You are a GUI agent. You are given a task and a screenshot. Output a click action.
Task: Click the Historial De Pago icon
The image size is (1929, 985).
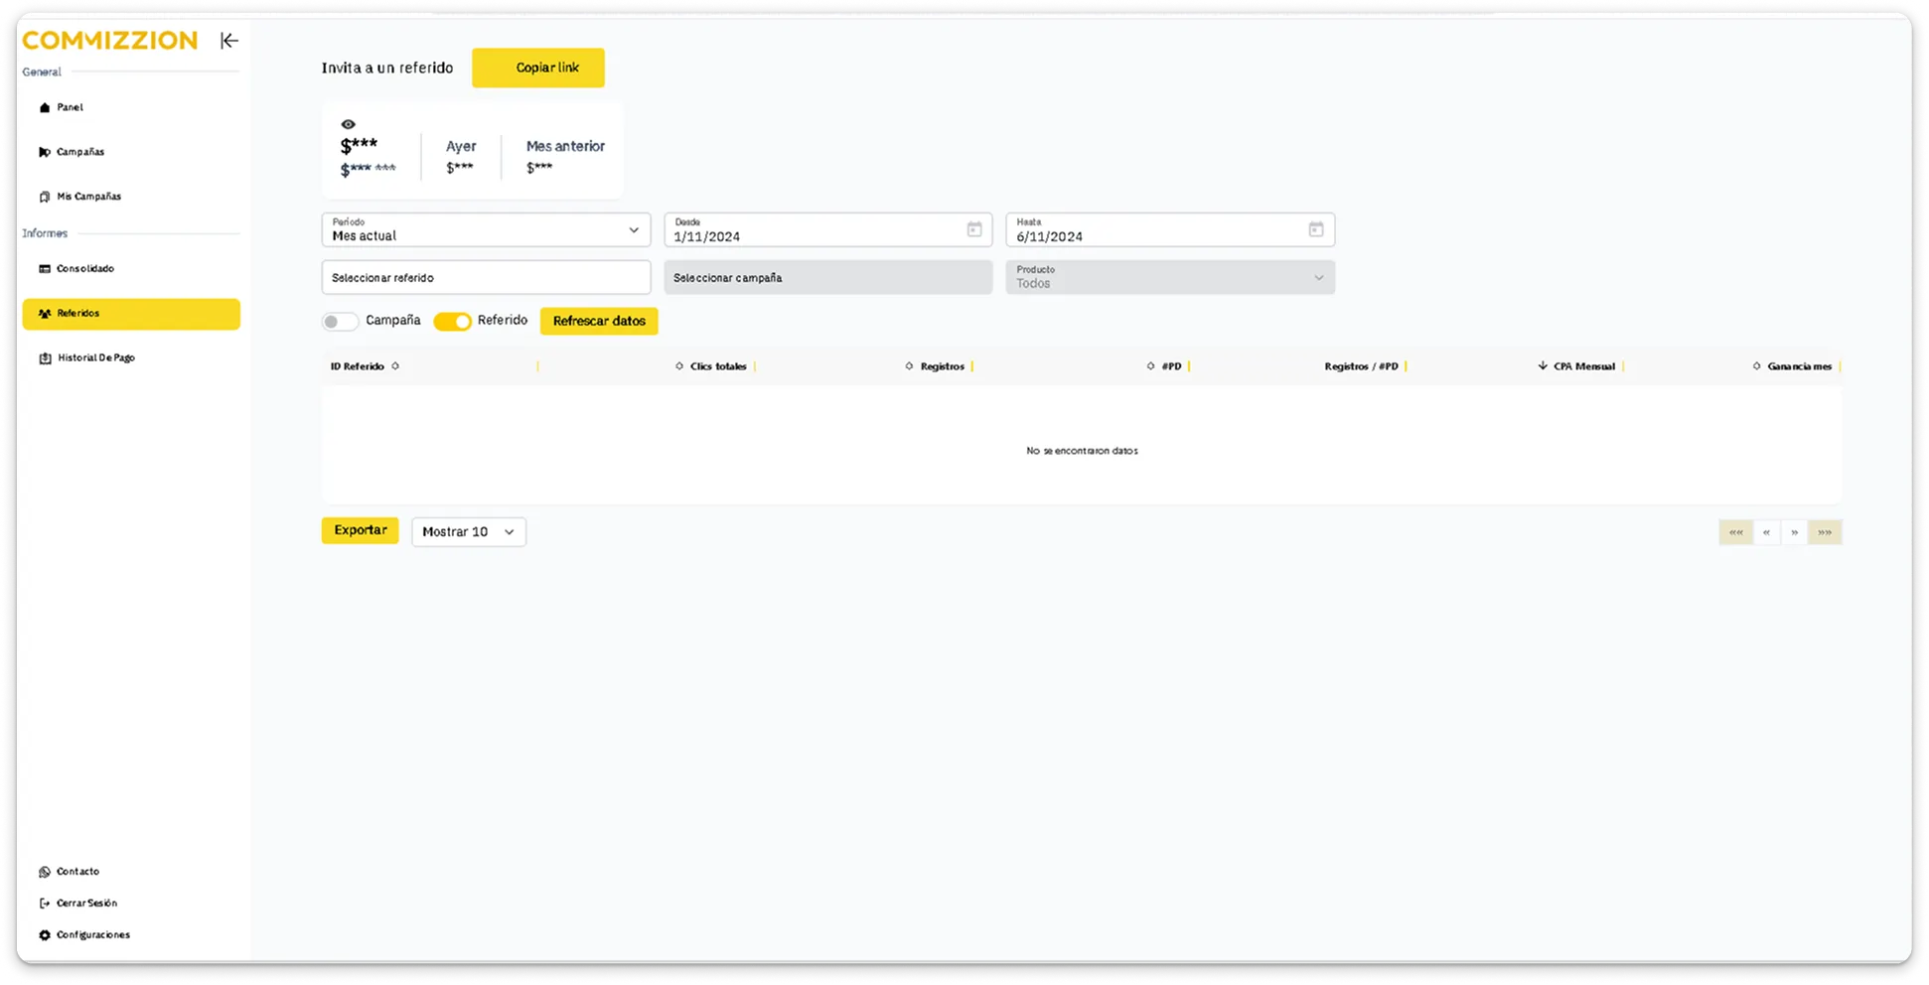tap(45, 358)
